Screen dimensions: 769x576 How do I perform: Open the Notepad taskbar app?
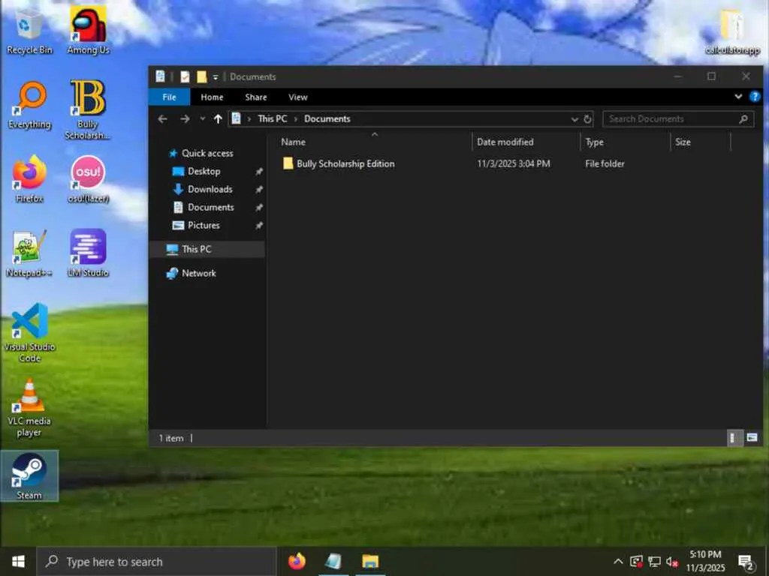coord(333,561)
